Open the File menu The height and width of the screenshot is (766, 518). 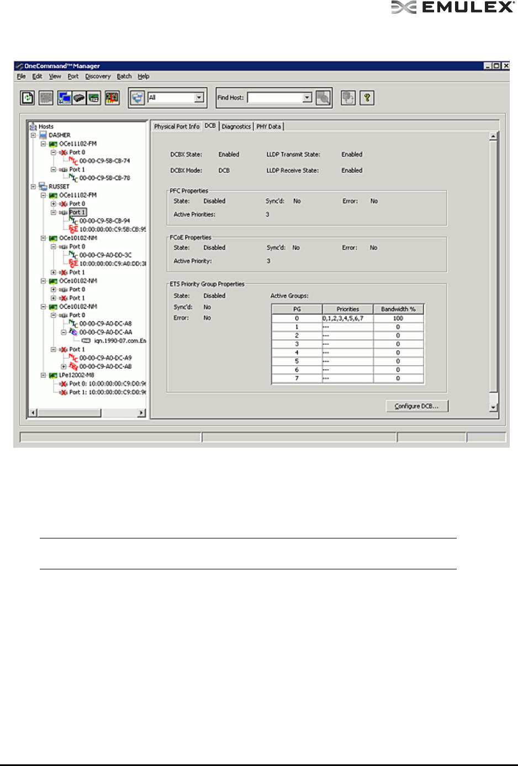(x=22, y=76)
